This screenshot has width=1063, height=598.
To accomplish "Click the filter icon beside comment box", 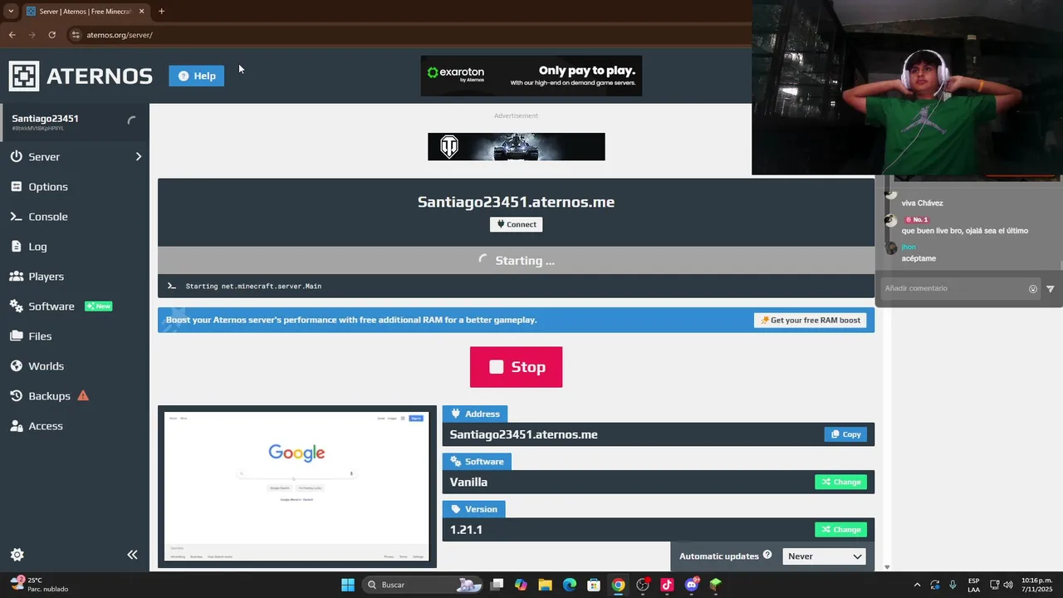I will [1051, 289].
